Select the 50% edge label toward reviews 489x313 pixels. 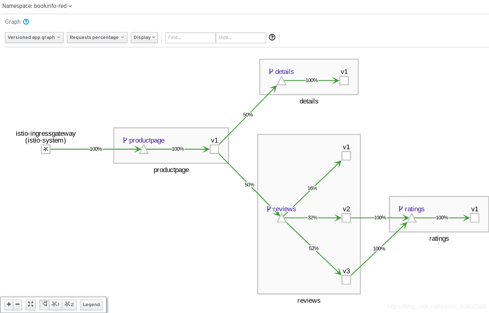249,185
